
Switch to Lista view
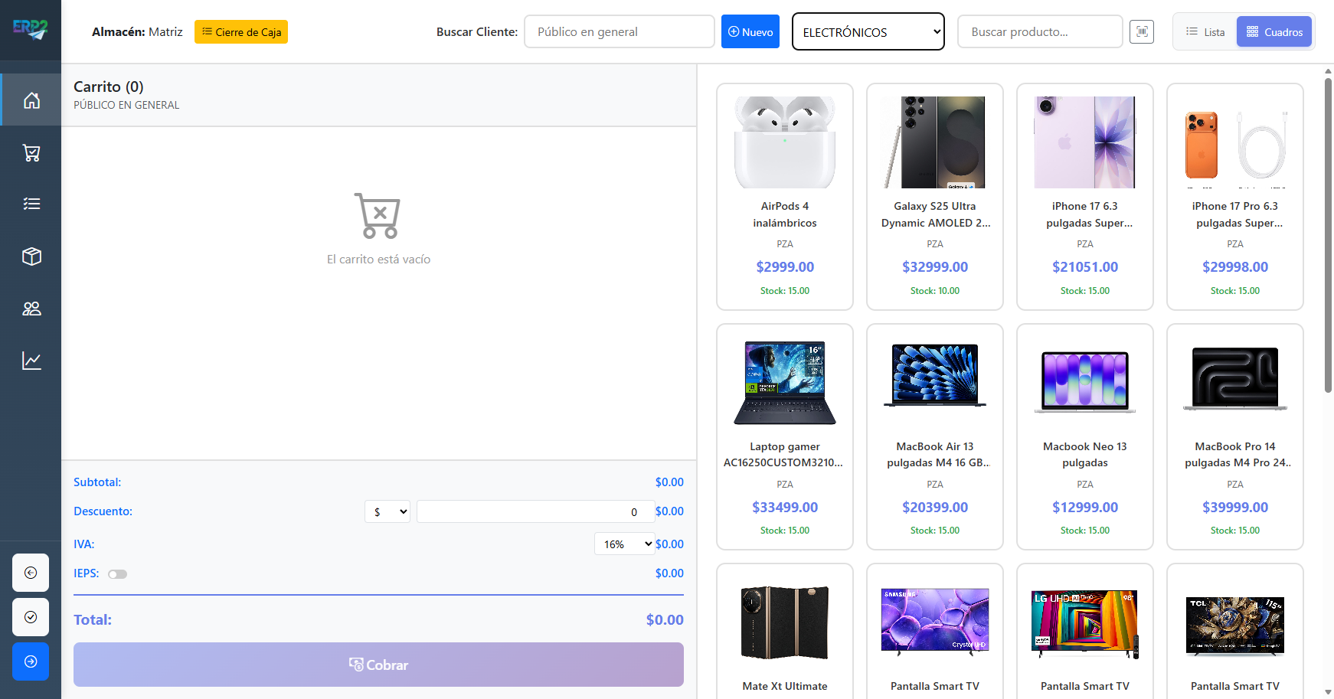(1205, 32)
